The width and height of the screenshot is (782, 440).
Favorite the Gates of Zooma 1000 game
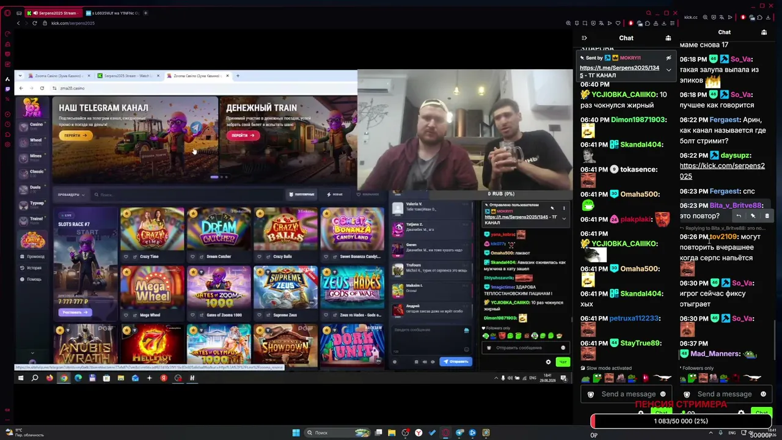192,315
